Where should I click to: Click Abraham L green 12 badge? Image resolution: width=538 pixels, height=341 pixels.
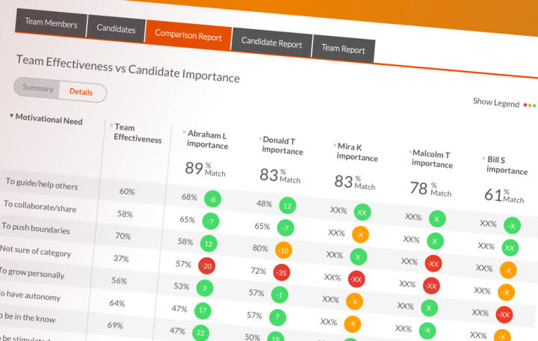tap(208, 244)
